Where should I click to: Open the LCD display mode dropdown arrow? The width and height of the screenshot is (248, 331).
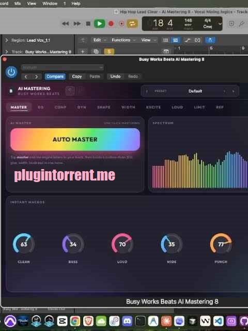click(220, 24)
